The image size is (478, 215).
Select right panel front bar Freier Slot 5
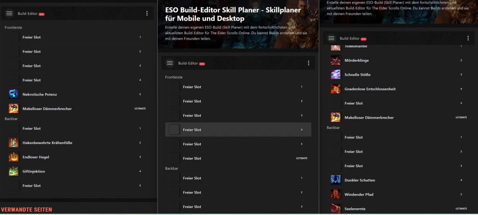click(400, 103)
